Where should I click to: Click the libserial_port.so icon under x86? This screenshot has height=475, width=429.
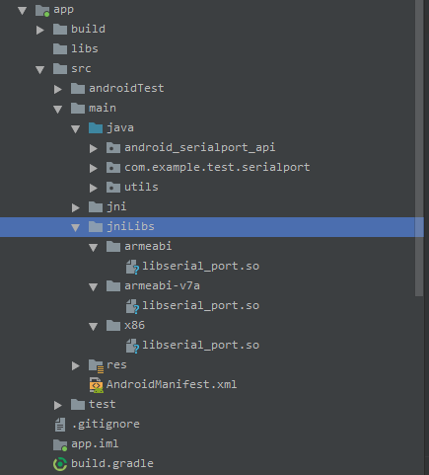[132, 346]
